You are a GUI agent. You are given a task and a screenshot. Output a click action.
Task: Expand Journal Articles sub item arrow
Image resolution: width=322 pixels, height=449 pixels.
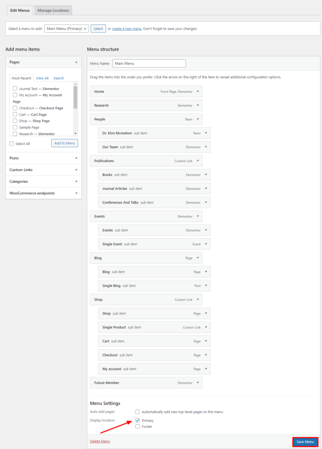coord(206,189)
